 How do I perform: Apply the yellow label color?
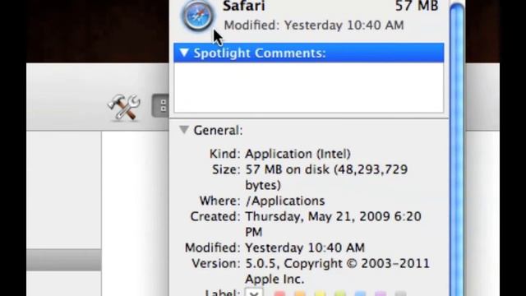click(x=320, y=294)
